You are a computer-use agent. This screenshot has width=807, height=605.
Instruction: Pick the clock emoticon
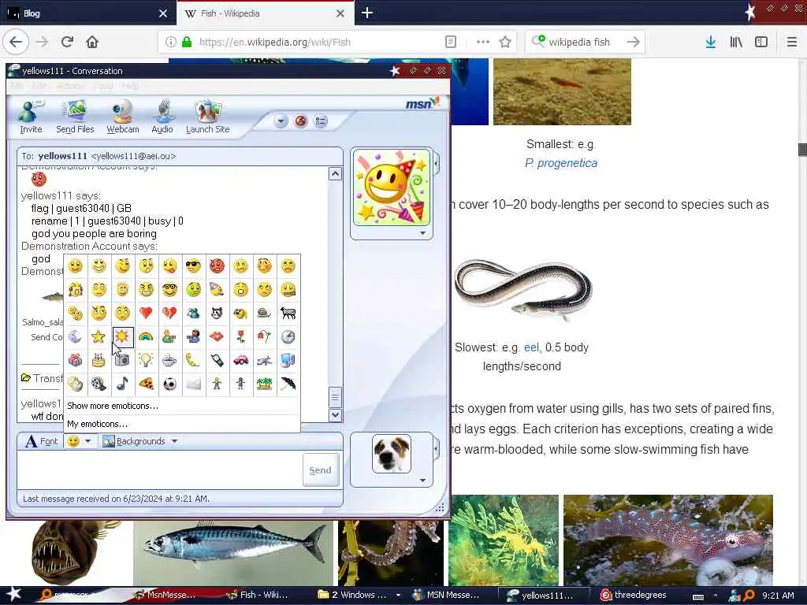click(288, 337)
